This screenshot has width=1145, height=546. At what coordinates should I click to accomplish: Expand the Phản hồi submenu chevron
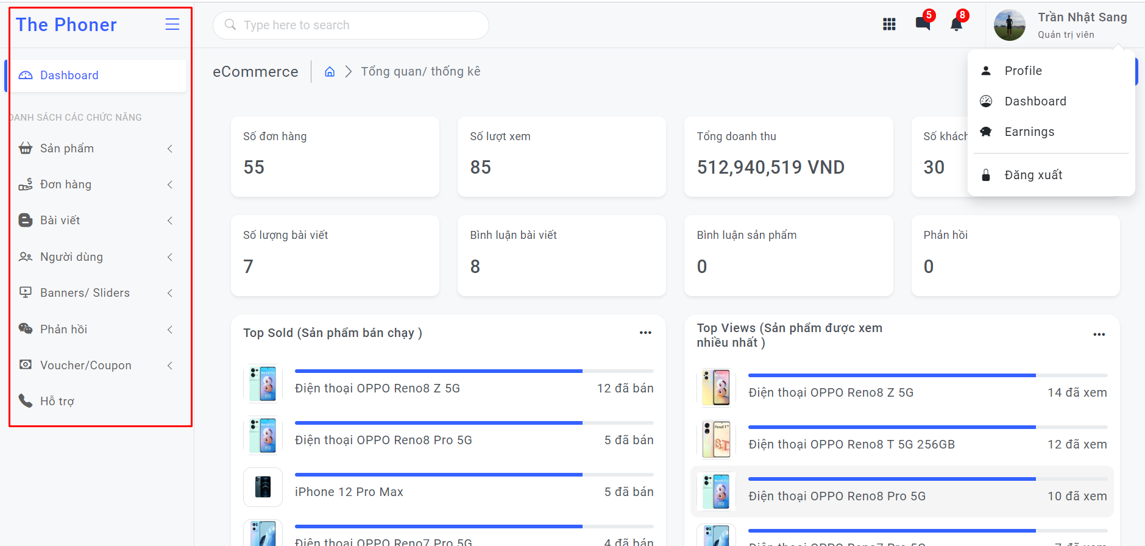coord(170,330)
